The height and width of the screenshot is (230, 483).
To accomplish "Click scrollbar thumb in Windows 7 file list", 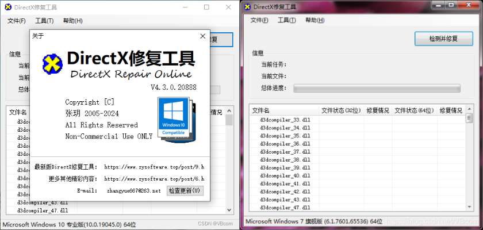I will pyautogui.click(x=469, y=118).
